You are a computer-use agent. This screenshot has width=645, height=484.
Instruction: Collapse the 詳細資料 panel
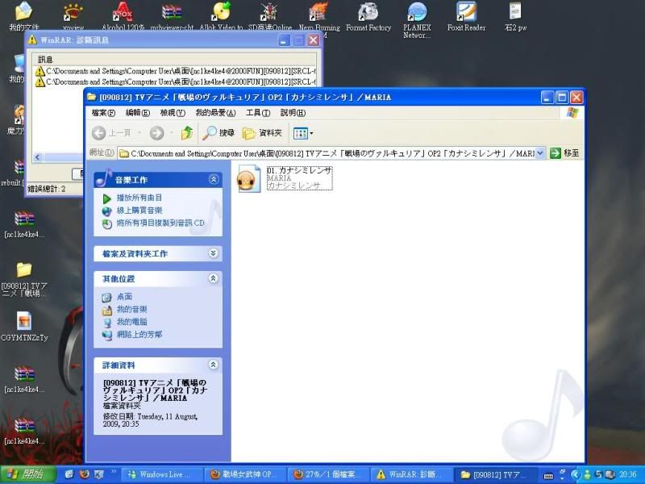[x=213, y=365]
